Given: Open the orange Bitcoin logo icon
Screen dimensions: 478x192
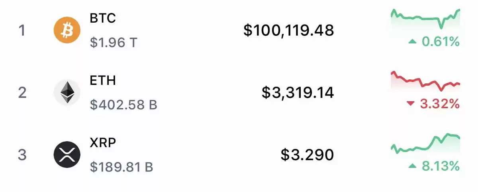Looking at the screenshot, I should [67, 30].
